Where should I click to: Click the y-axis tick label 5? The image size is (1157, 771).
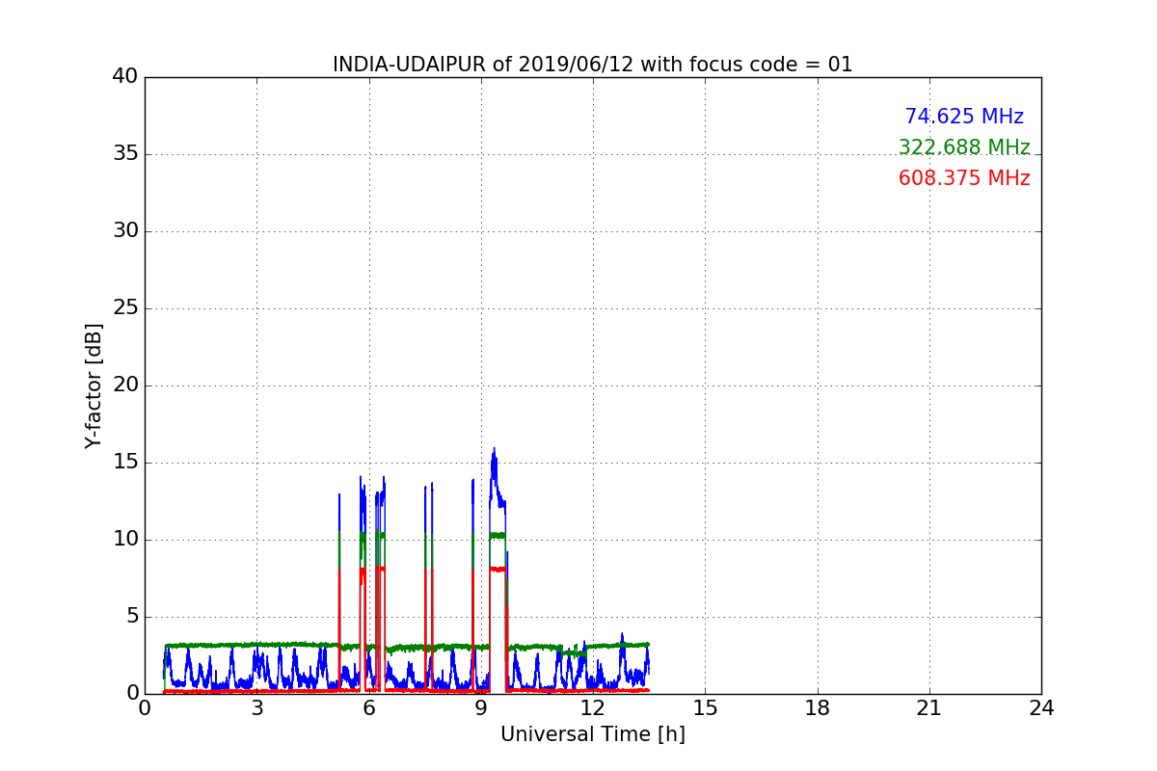[x=132, y=617]
